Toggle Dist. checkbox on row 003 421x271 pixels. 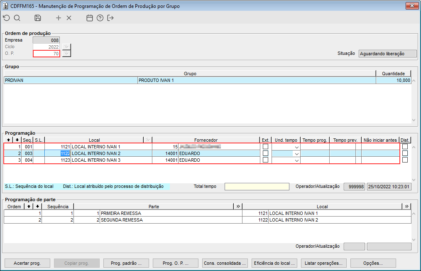click(x=405, y=153)
